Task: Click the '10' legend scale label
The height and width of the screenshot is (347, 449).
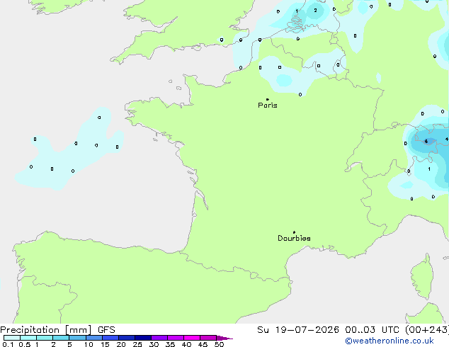Action: pos(89,344)
